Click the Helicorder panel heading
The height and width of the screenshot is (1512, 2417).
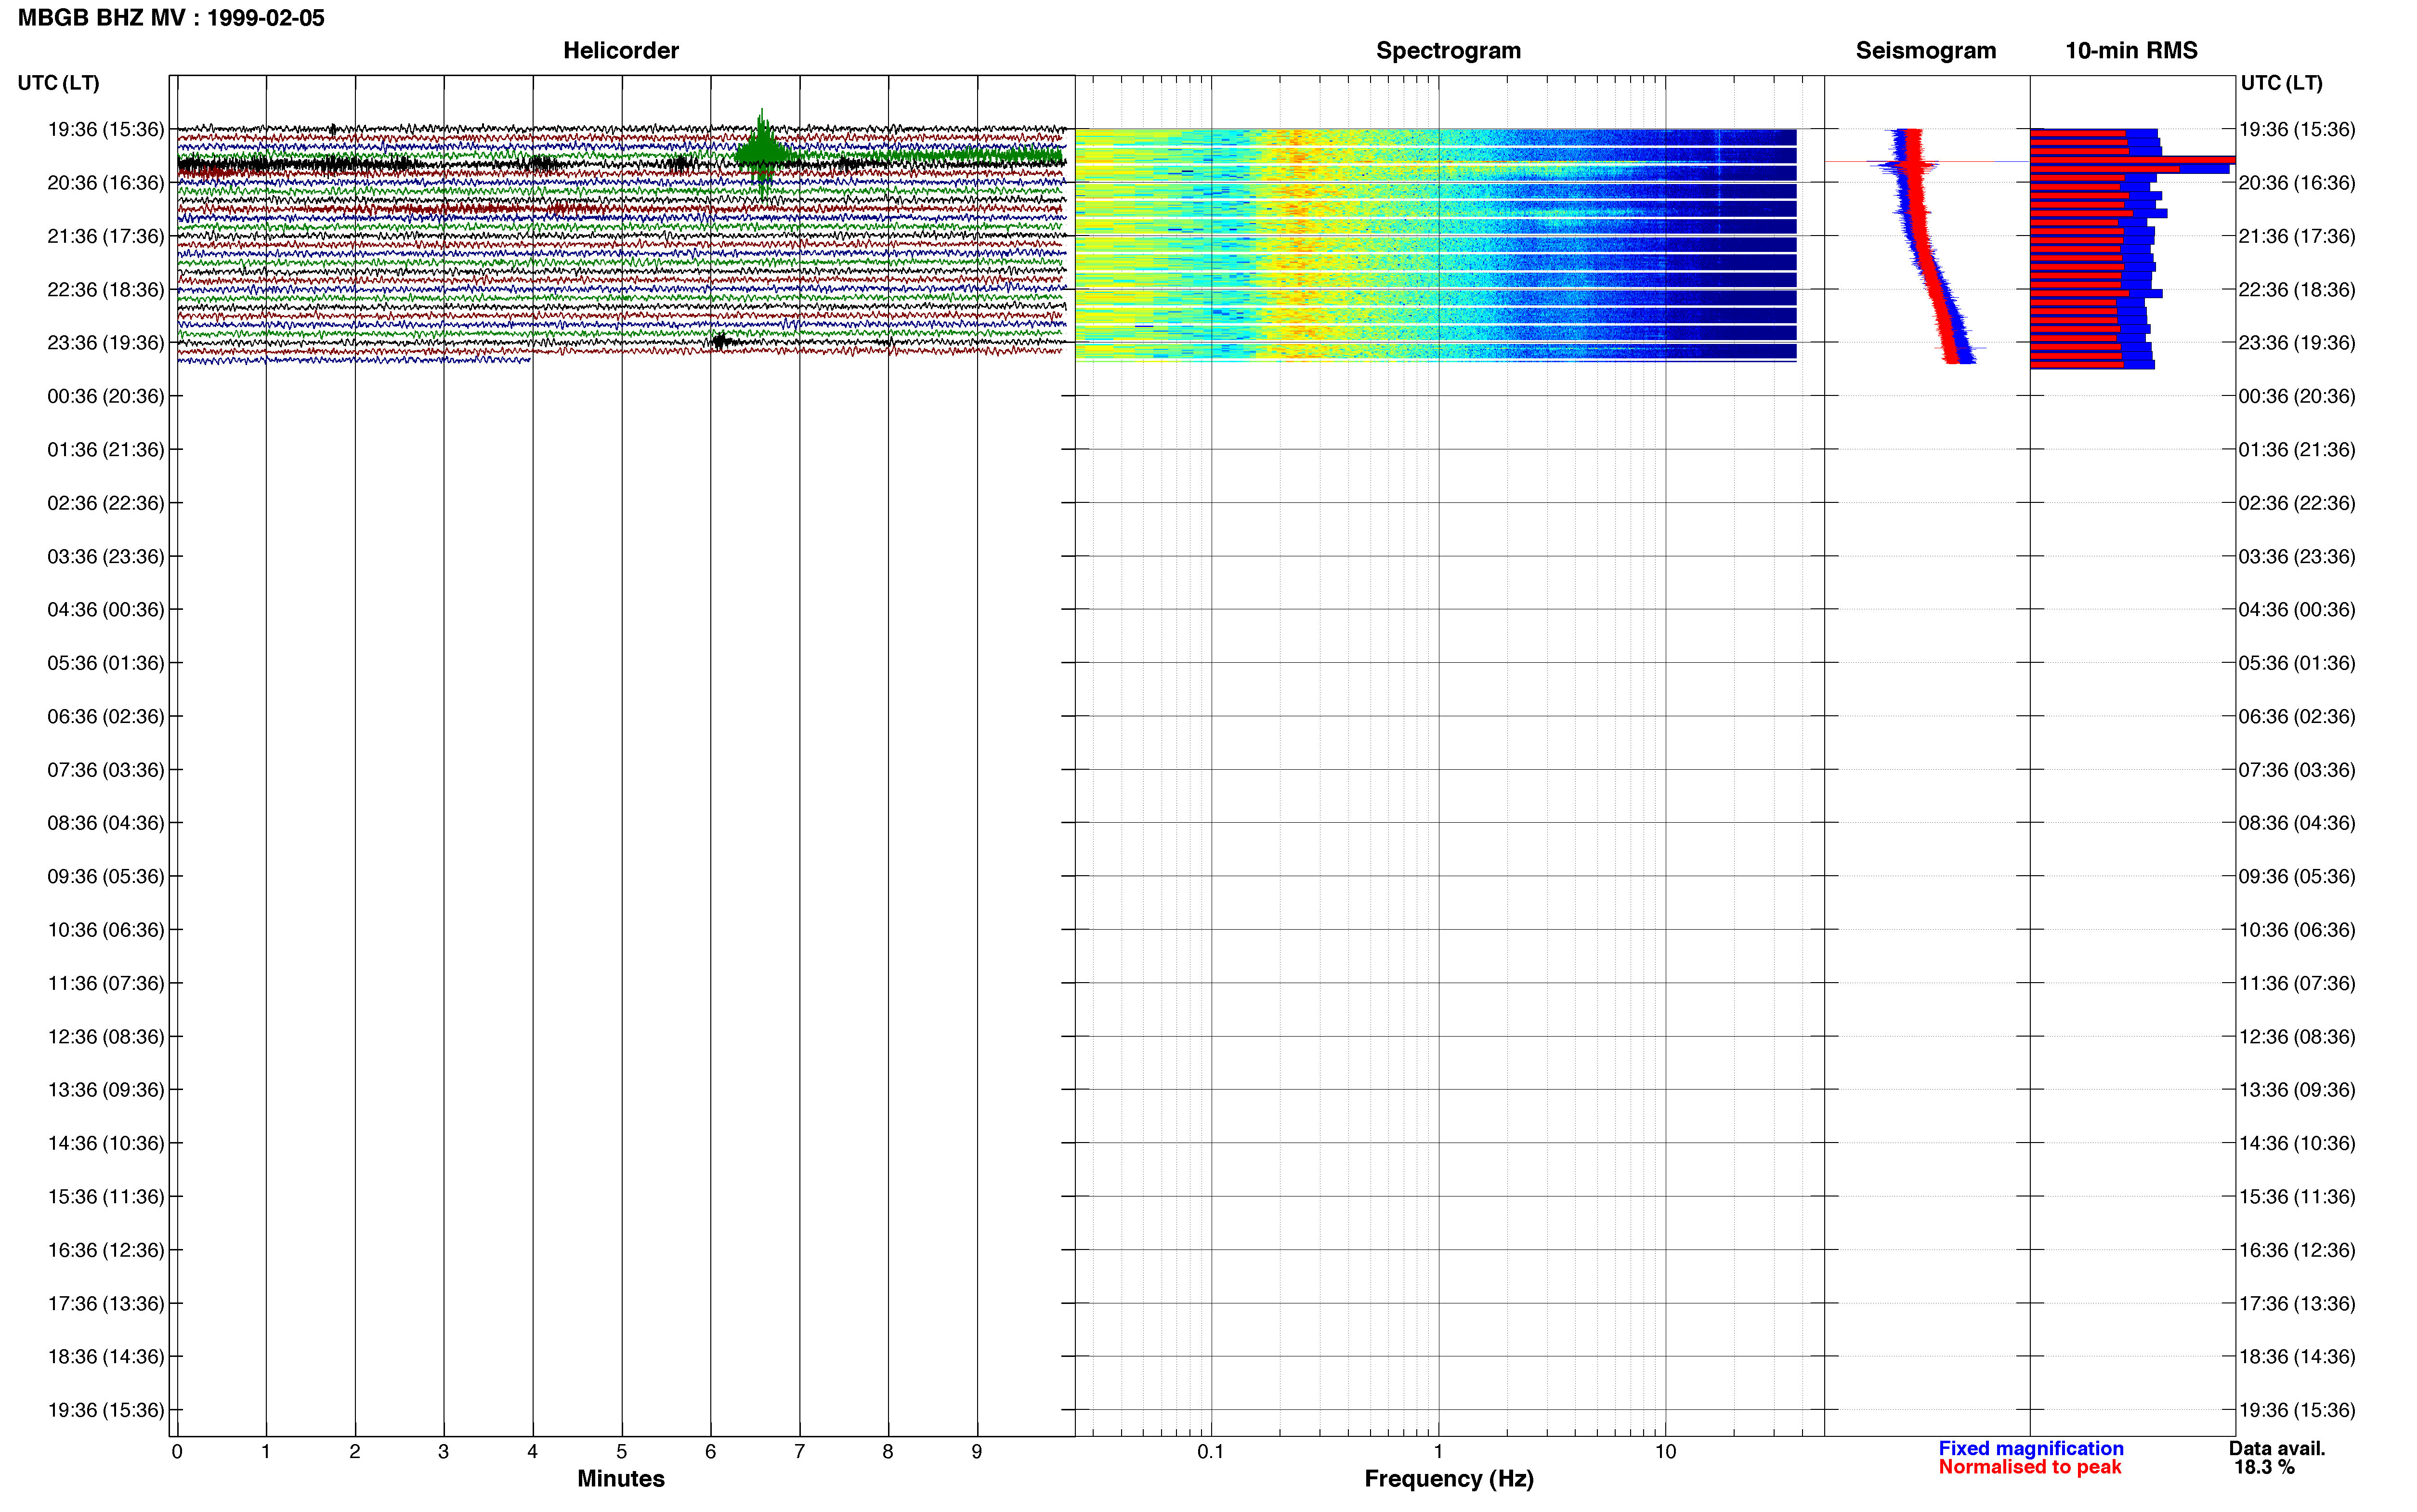tap(621, 51)
